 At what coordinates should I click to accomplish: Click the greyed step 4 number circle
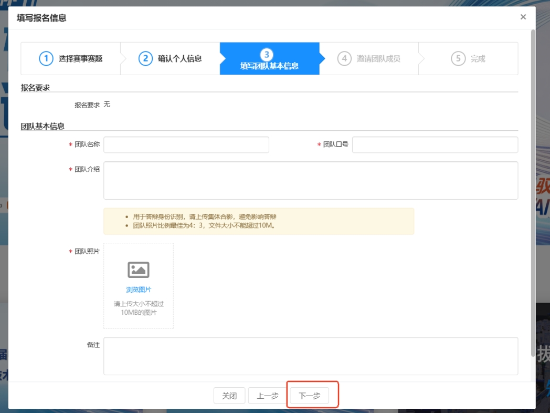[x=344, y=58]
